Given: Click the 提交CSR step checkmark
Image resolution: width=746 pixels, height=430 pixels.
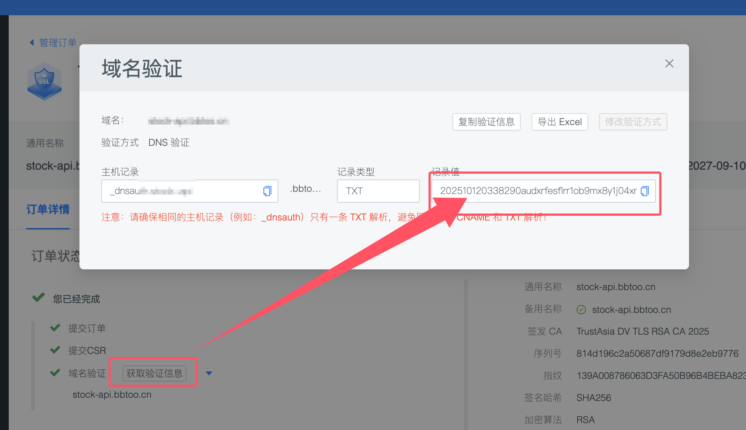Looking at the screenshot, I should [x=55, y=350].
